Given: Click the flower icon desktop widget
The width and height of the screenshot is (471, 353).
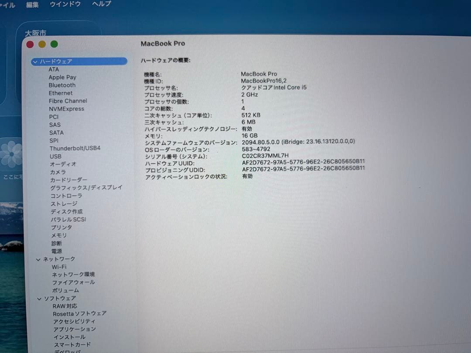Looking at the screenshot, I should 11,154.
